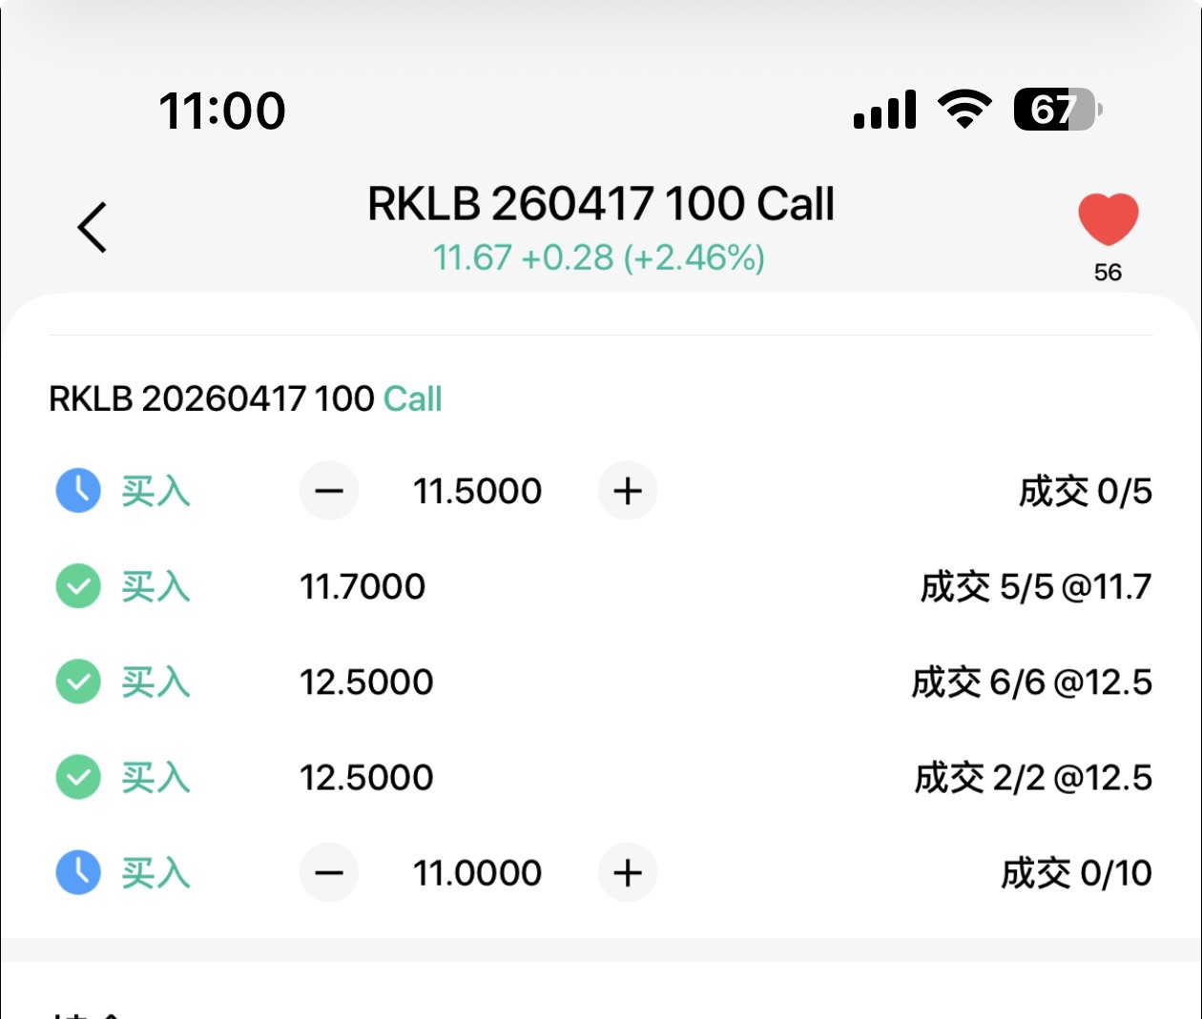Image resolution: width=1202 pixels, height=1019 pixels.
Task: Tap the red heart favorite icon
Action: pyautogui.click(x=1108, y=219)
